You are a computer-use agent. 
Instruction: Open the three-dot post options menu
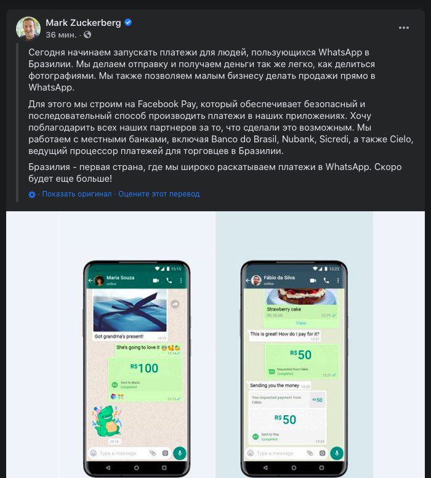click(403, 28)
